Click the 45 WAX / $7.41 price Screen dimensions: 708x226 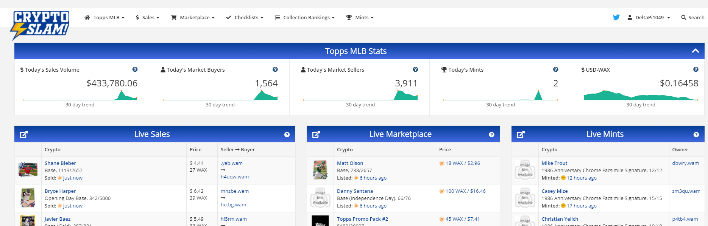[x=463, y=219]
